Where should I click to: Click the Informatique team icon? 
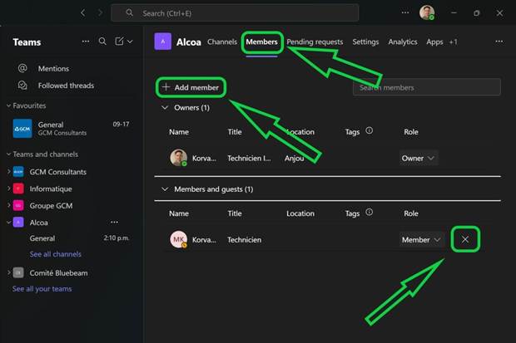point(18,189)
